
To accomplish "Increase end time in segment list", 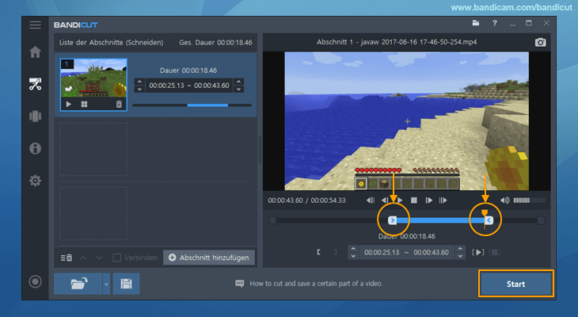I will tap(239, 82).
